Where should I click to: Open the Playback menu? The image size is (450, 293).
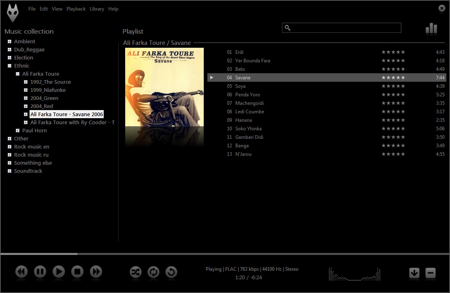76,9
